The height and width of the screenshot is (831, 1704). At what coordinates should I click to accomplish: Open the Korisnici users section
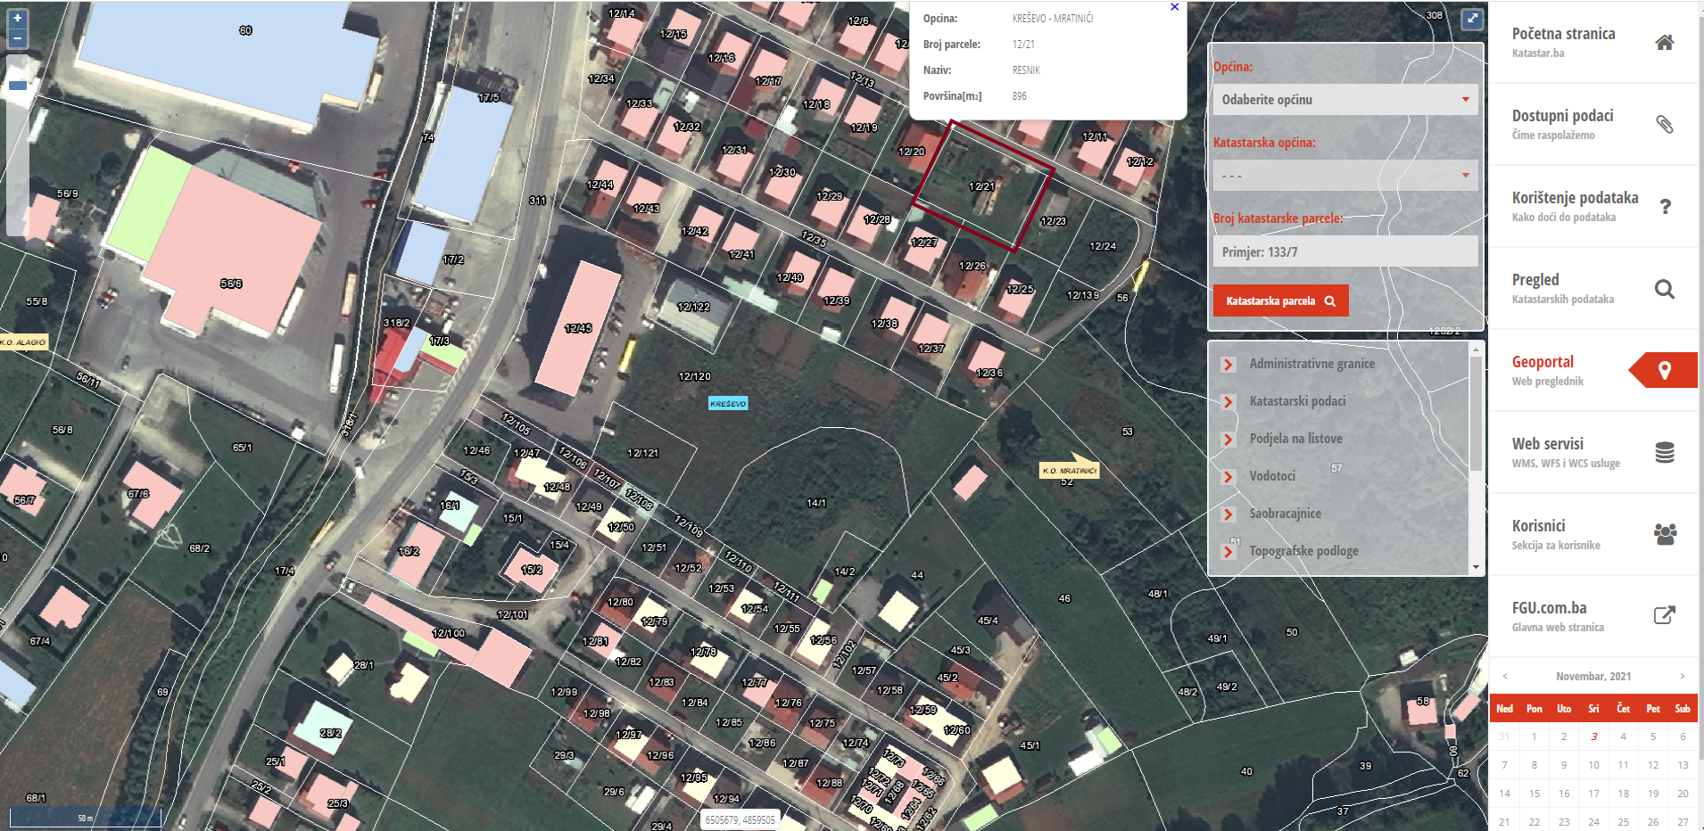[x=1664, y=534]
